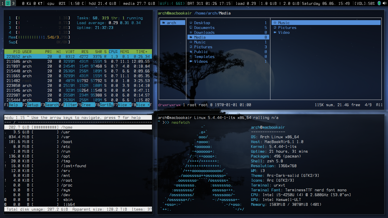This screenshot has width=388, height=218.
Task: Select the Templates folder icon in ranger
Action: pyautogui.click(x=191, y=56)
